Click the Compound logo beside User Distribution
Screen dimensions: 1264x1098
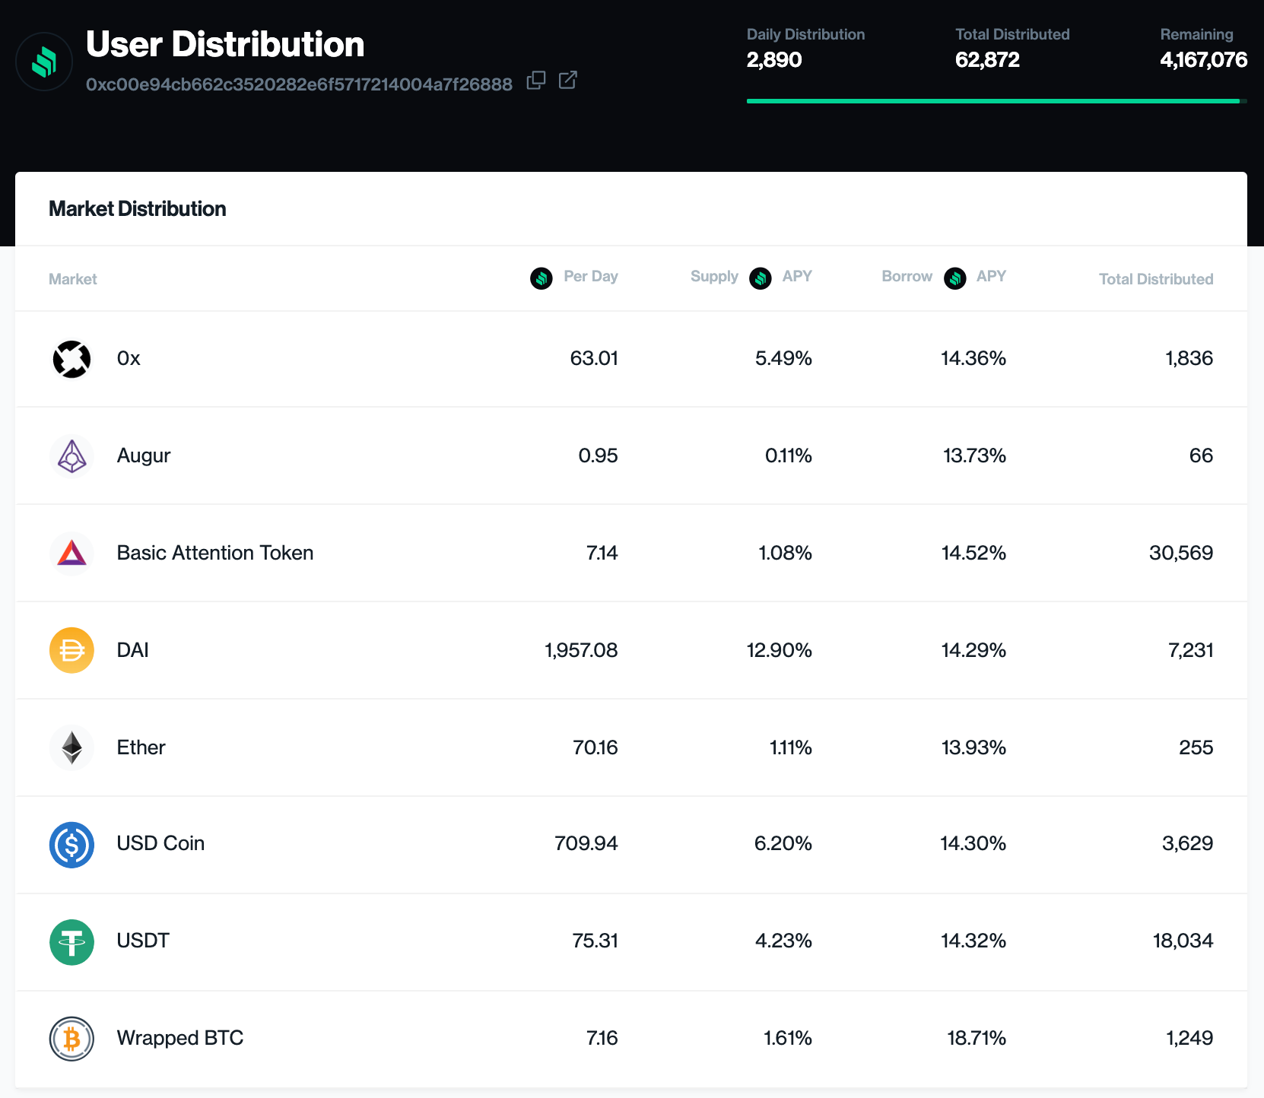(44, 62)
